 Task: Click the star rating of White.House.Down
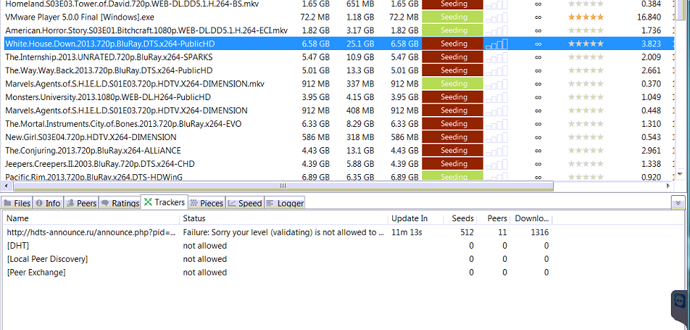pos(586,44)
